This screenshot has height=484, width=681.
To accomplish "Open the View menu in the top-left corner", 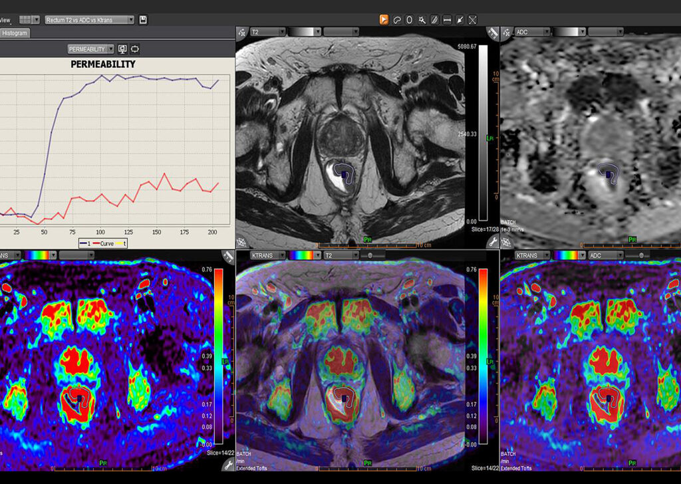I will [x=7, y=20].
